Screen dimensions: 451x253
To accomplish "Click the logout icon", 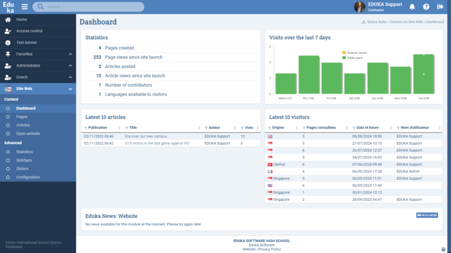I will pos(440,7).
